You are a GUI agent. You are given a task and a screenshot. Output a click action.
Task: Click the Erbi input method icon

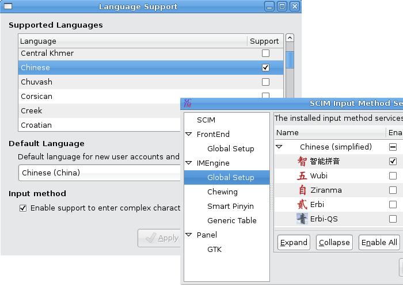(302, 204)
